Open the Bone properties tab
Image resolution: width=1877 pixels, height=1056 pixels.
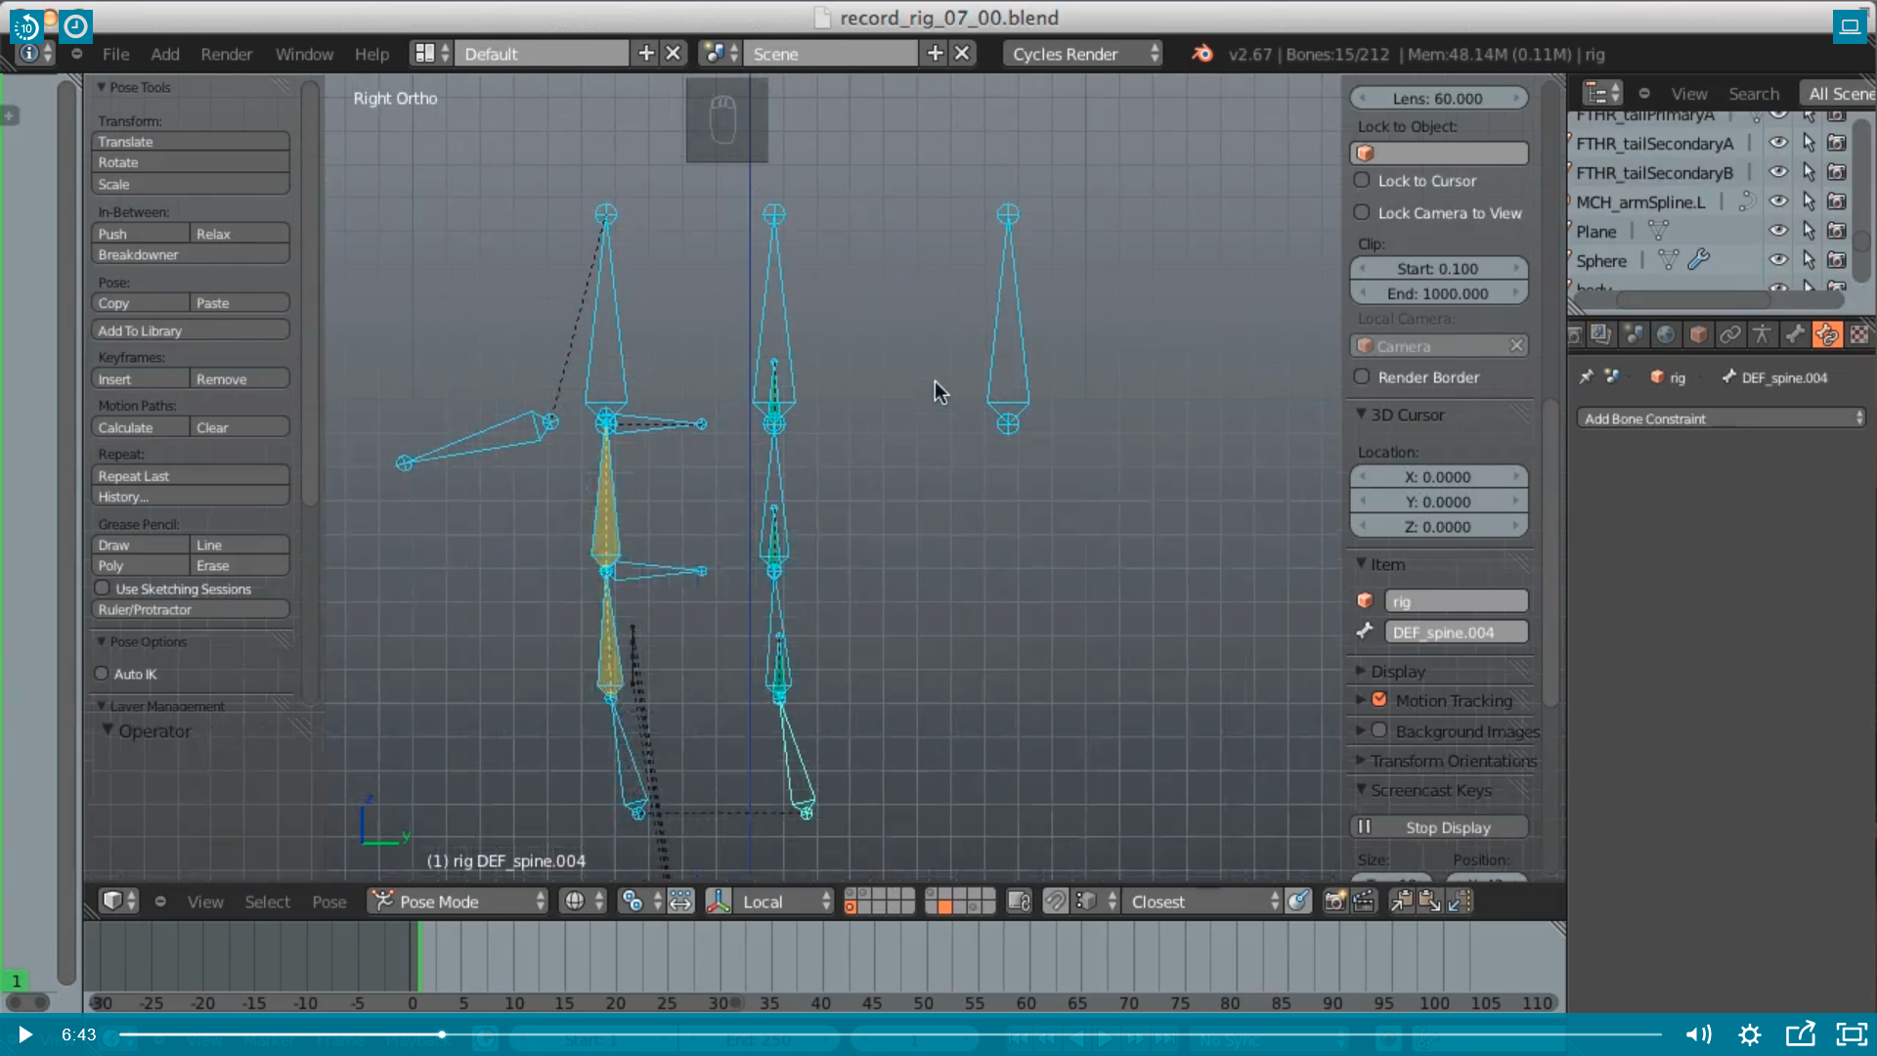point(1794,335)
